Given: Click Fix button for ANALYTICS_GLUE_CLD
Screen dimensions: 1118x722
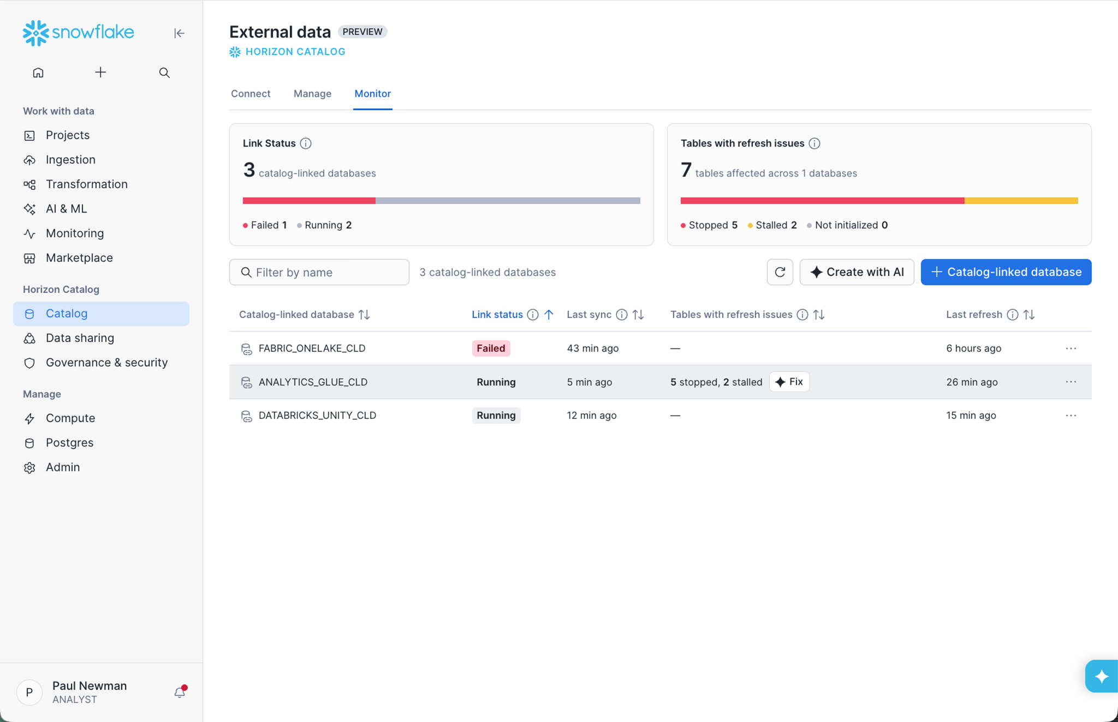Looking at the screenshot, I should click(789, 382).
